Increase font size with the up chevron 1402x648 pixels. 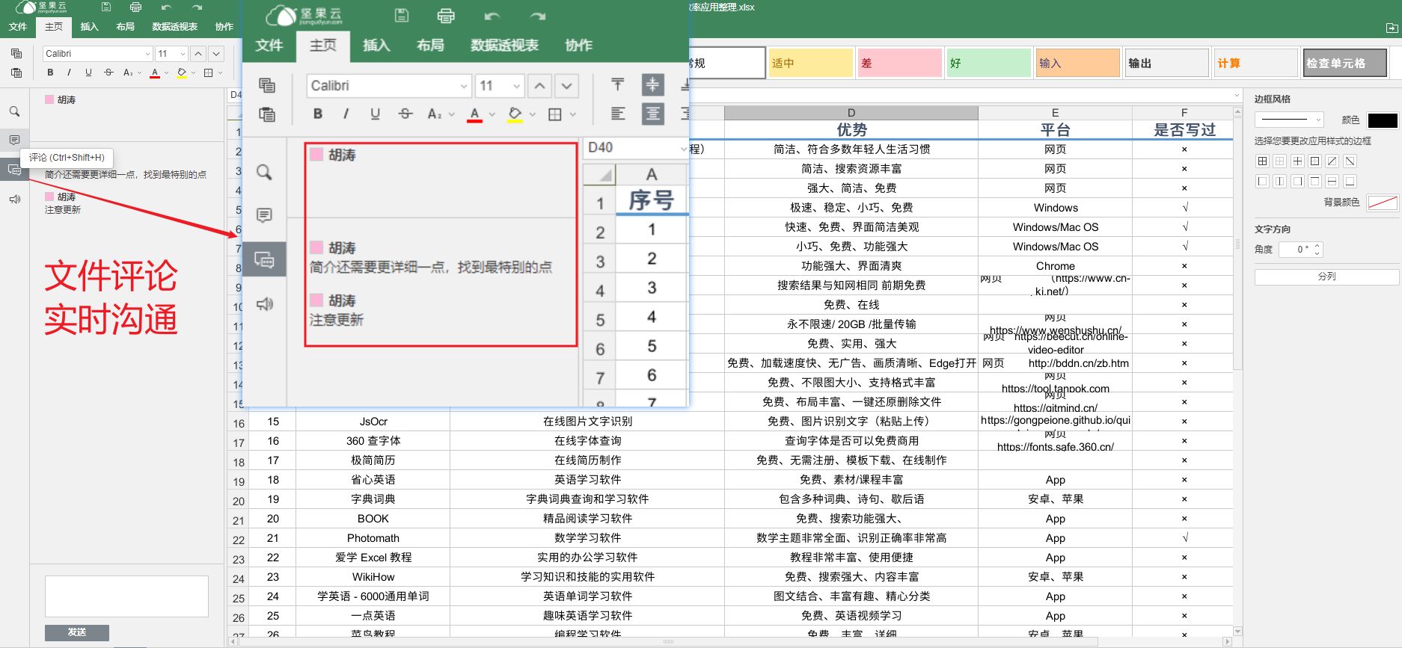[x=198, y=54]
